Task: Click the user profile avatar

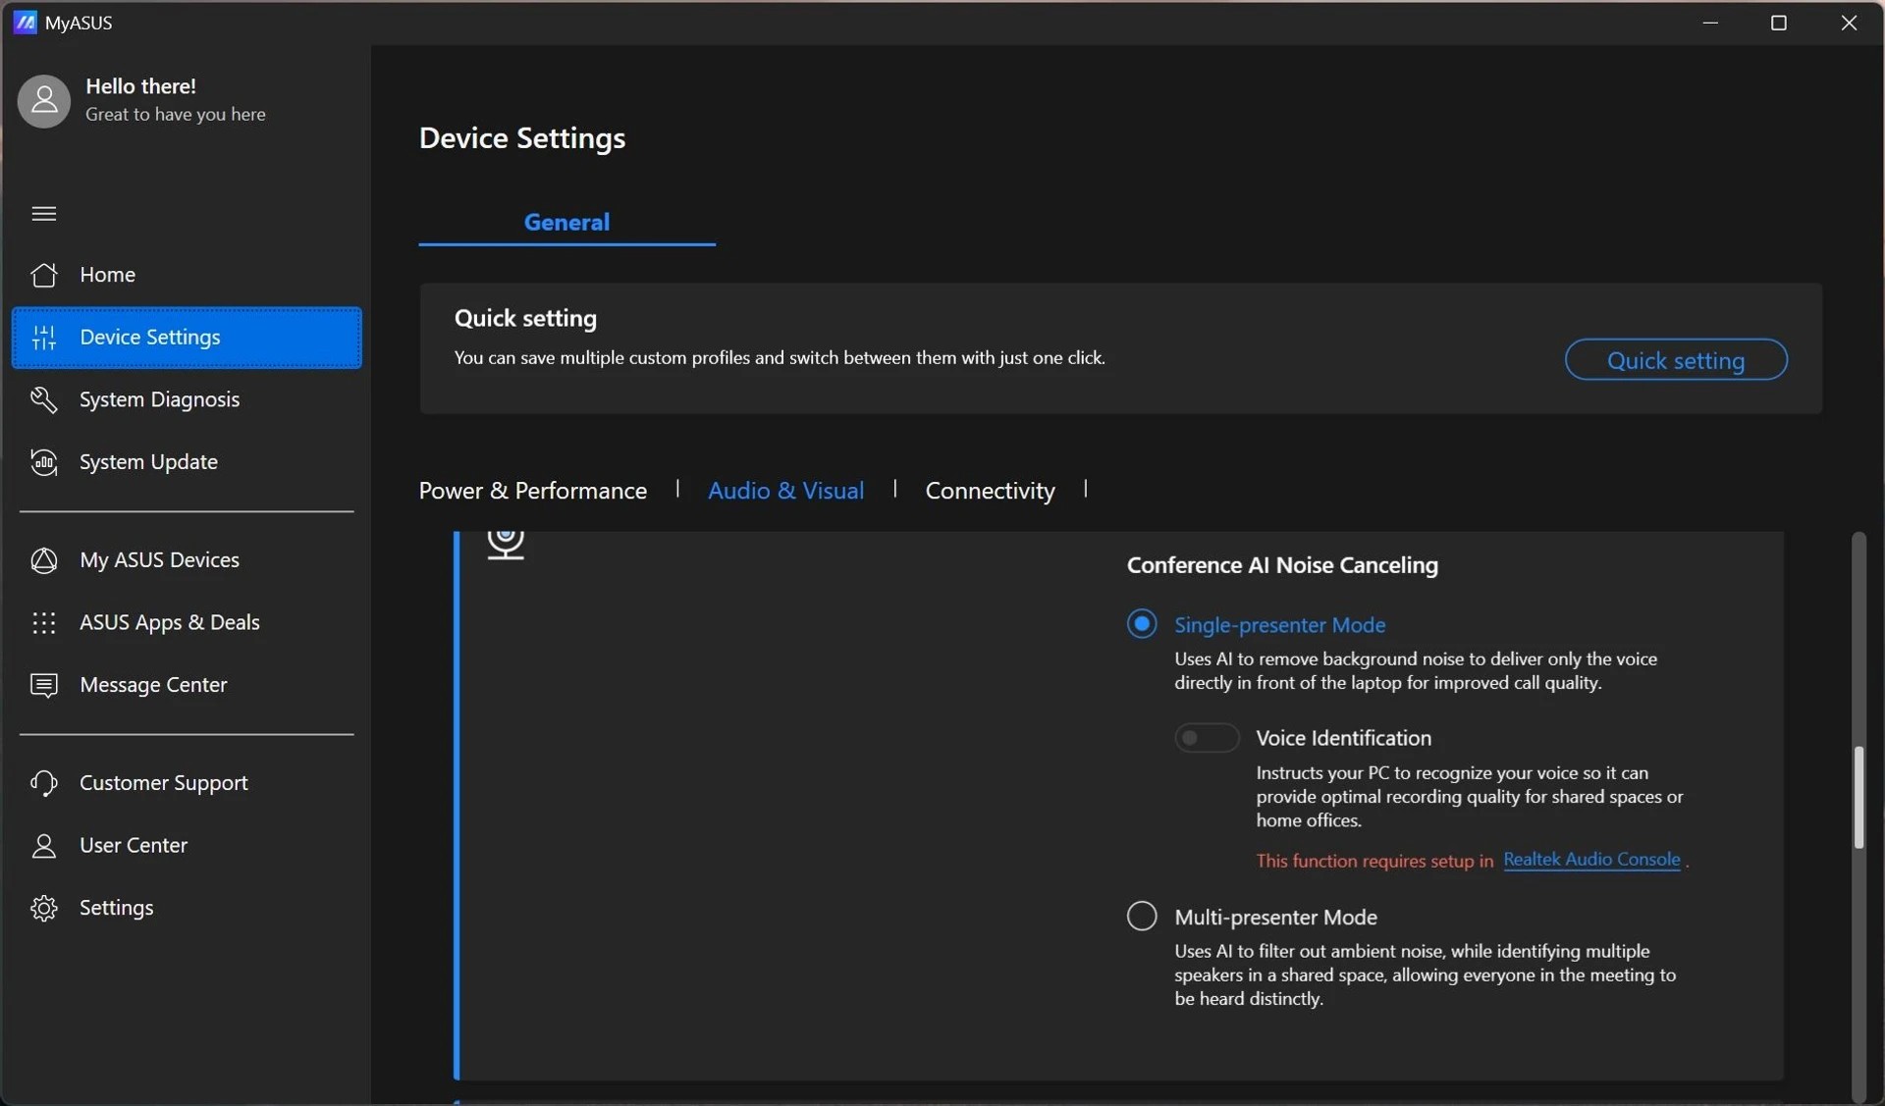Action: point(44,101)
